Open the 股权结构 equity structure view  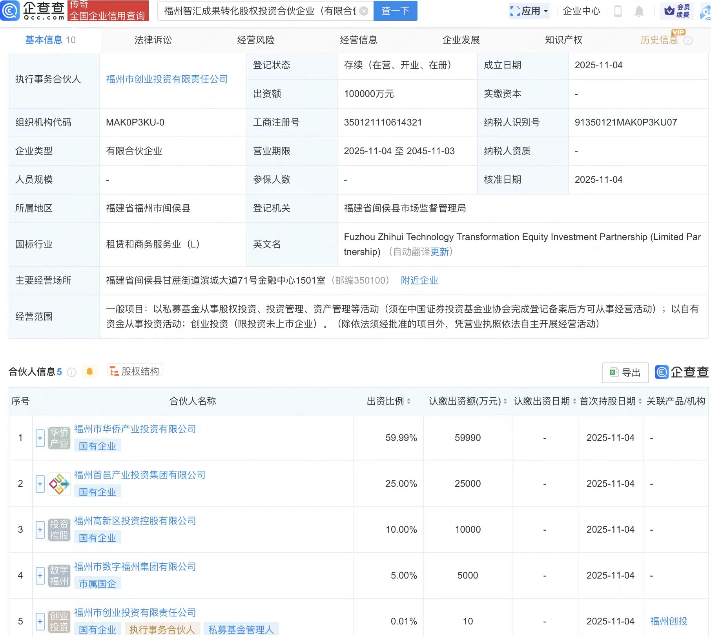point(135,370)
